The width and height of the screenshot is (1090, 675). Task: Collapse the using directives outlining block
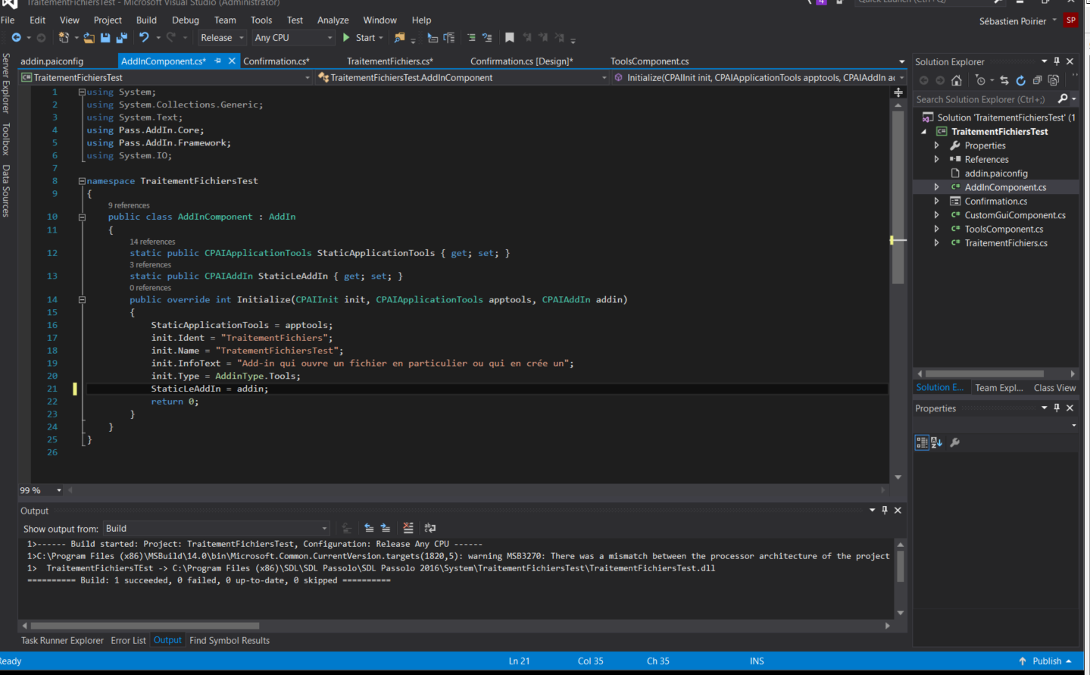coord(82,92)
